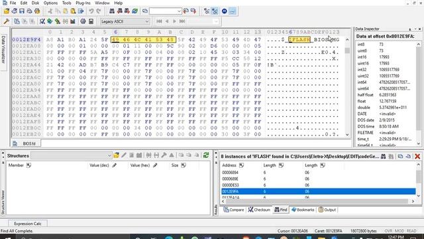Image resolution: width=424 pixels, height=239 pixels.
Task: Click the int32 value in Data Inspector
Action: coord(389,70)
